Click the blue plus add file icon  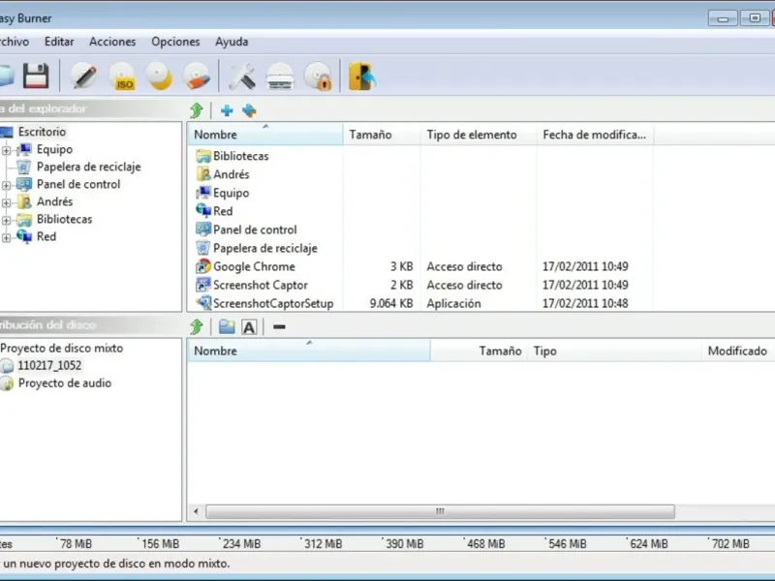point(227,110)
